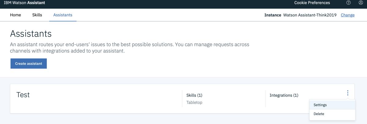The height and width of the screenshot is (124, 367).
Task: Open the user profile icon
Action: (x=361, y=3)
